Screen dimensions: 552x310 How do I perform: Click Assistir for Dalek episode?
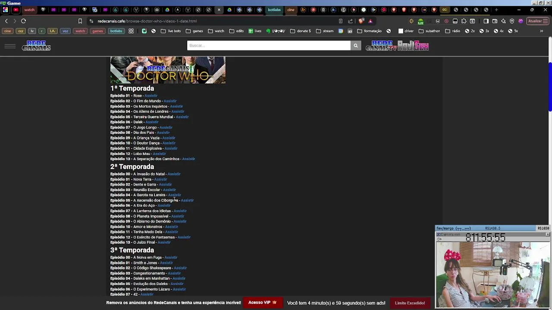[x=152, y=122]
